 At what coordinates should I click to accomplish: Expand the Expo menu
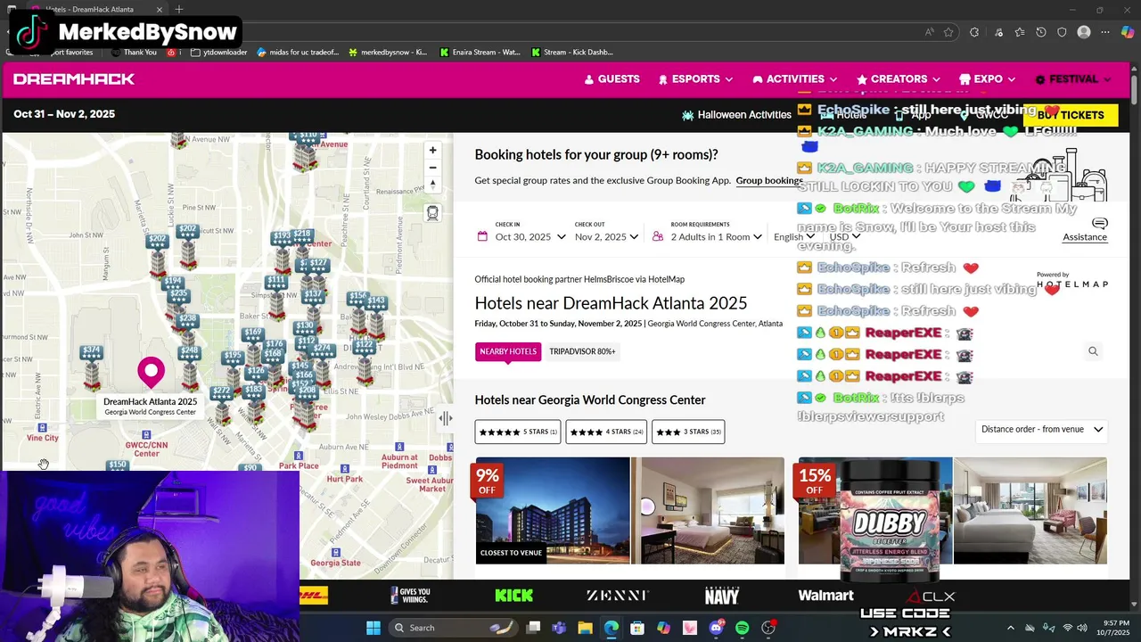click(x=988, y=79)
